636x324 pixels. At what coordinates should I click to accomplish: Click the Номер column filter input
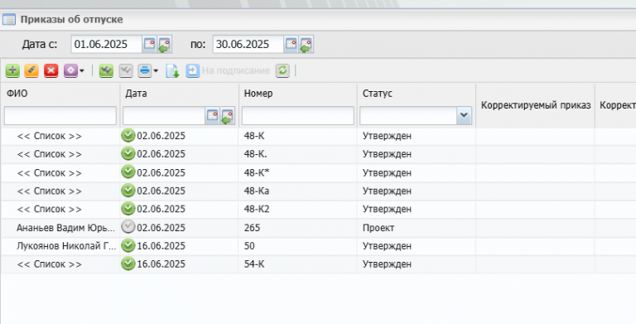click(x=298, y=116)
